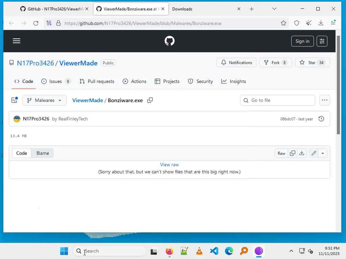Viewport: 346px width, 259px height.
Task: Open ViewerMade breadcrumb link
Action: 88,100
